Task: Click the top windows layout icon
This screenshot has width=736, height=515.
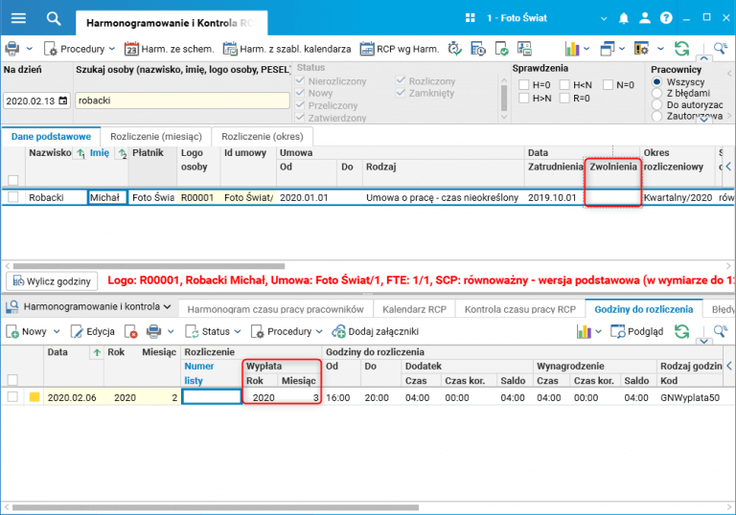Action: 608,49
